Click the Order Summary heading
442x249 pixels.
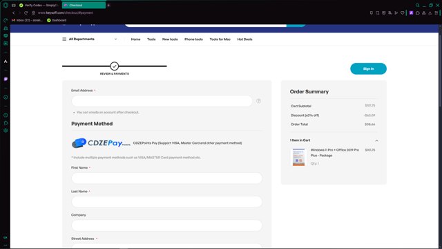click(x=309, y=92)
